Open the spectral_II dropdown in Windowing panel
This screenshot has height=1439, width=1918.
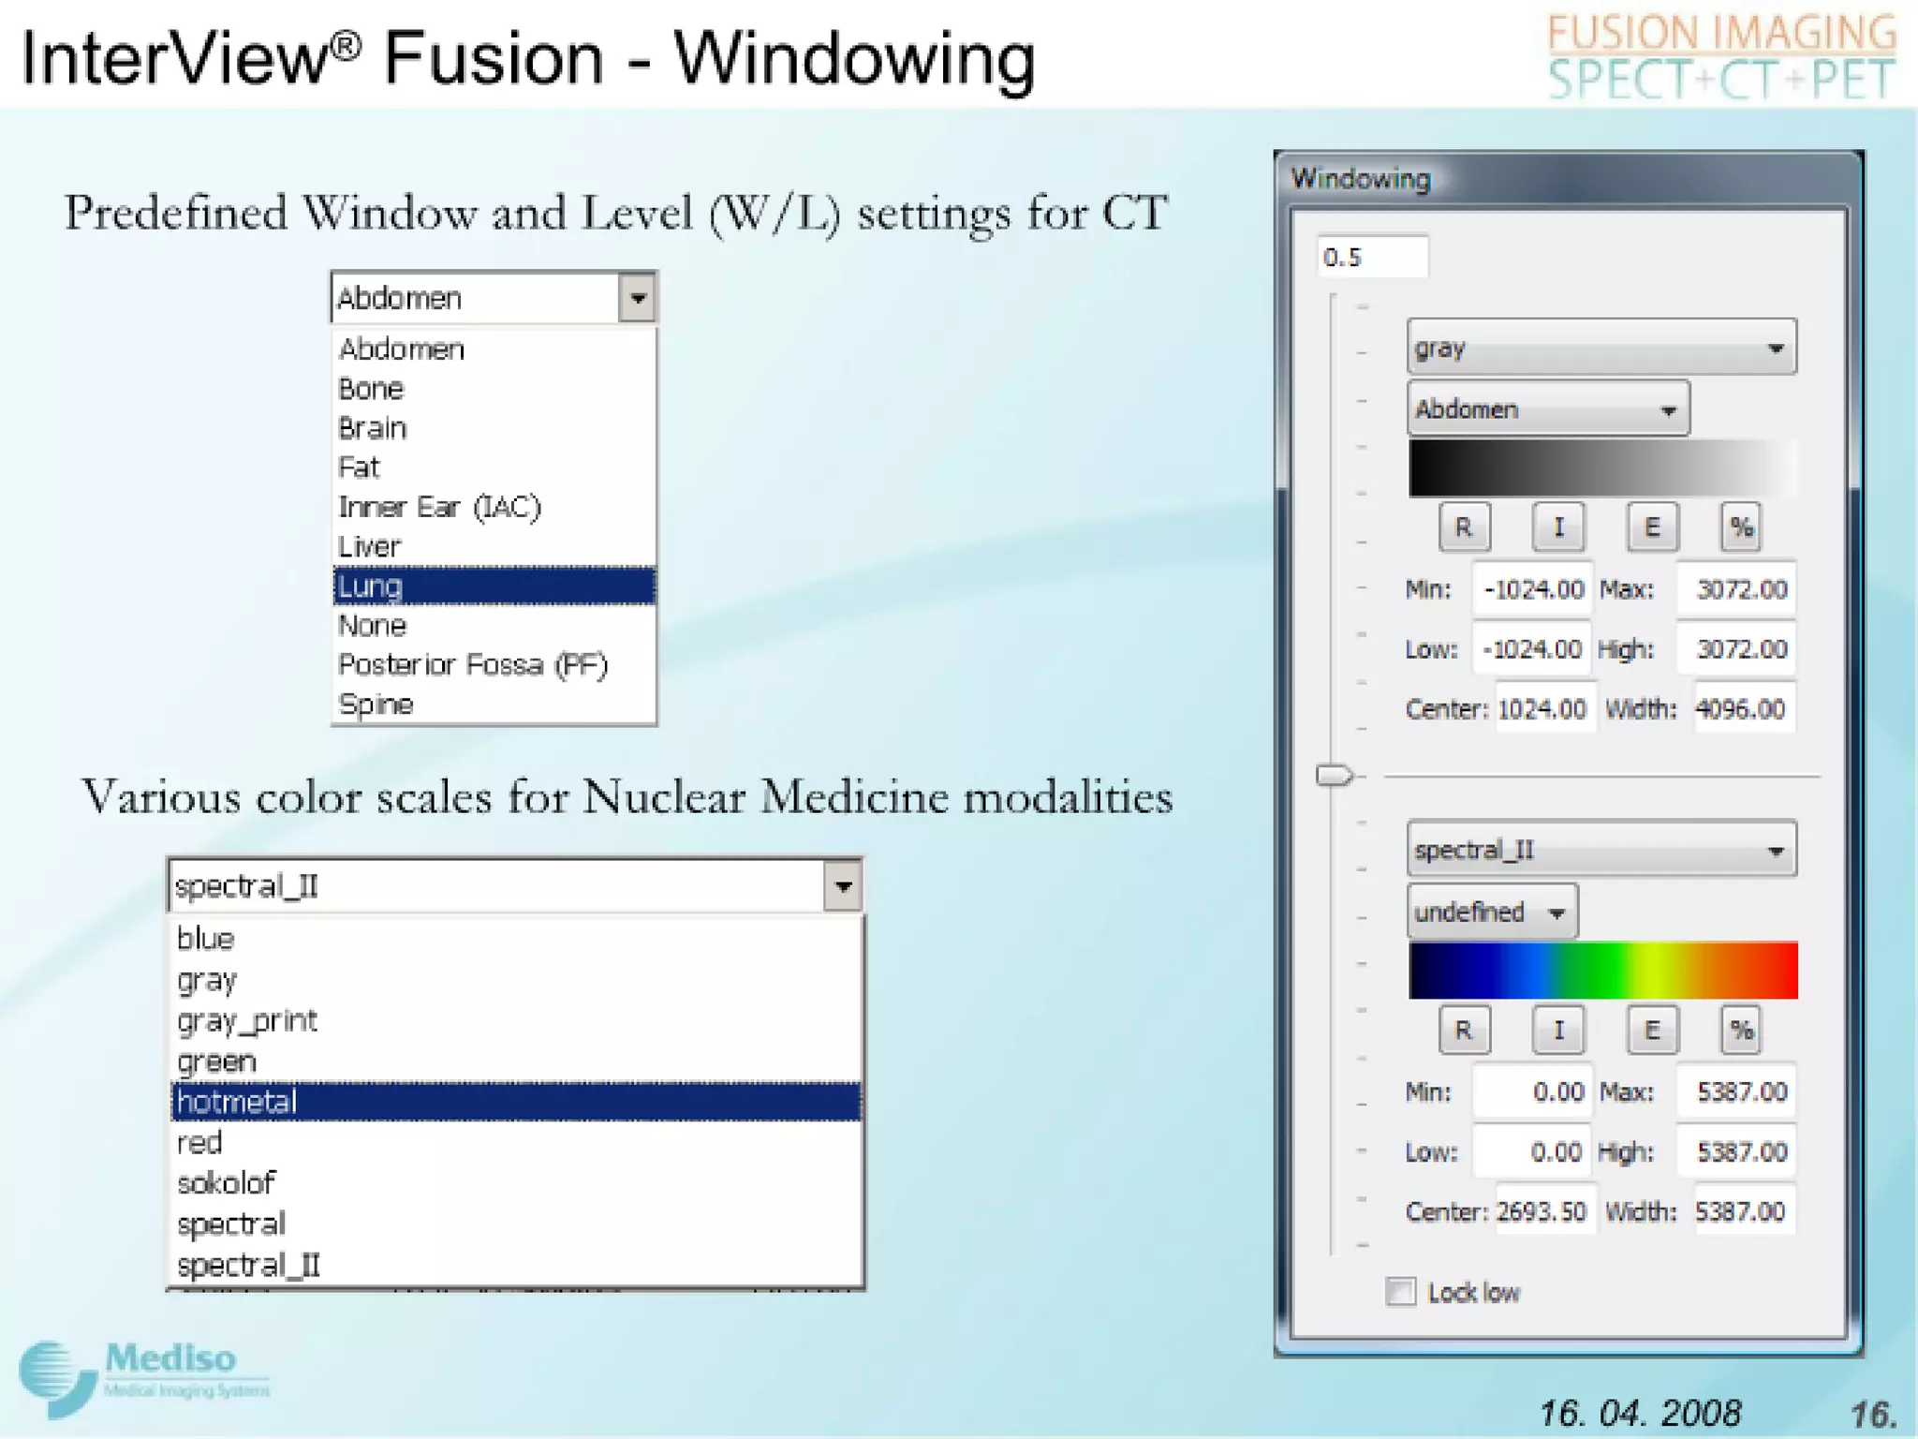pyautogui.click(x=1601, y=850)
